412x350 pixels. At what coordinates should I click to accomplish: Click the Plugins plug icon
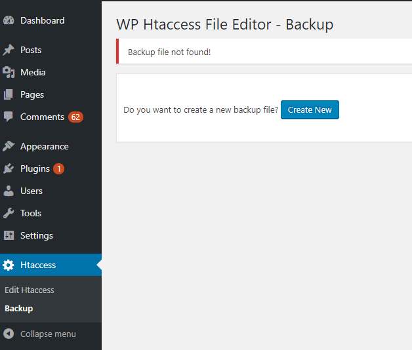[9, 168]
